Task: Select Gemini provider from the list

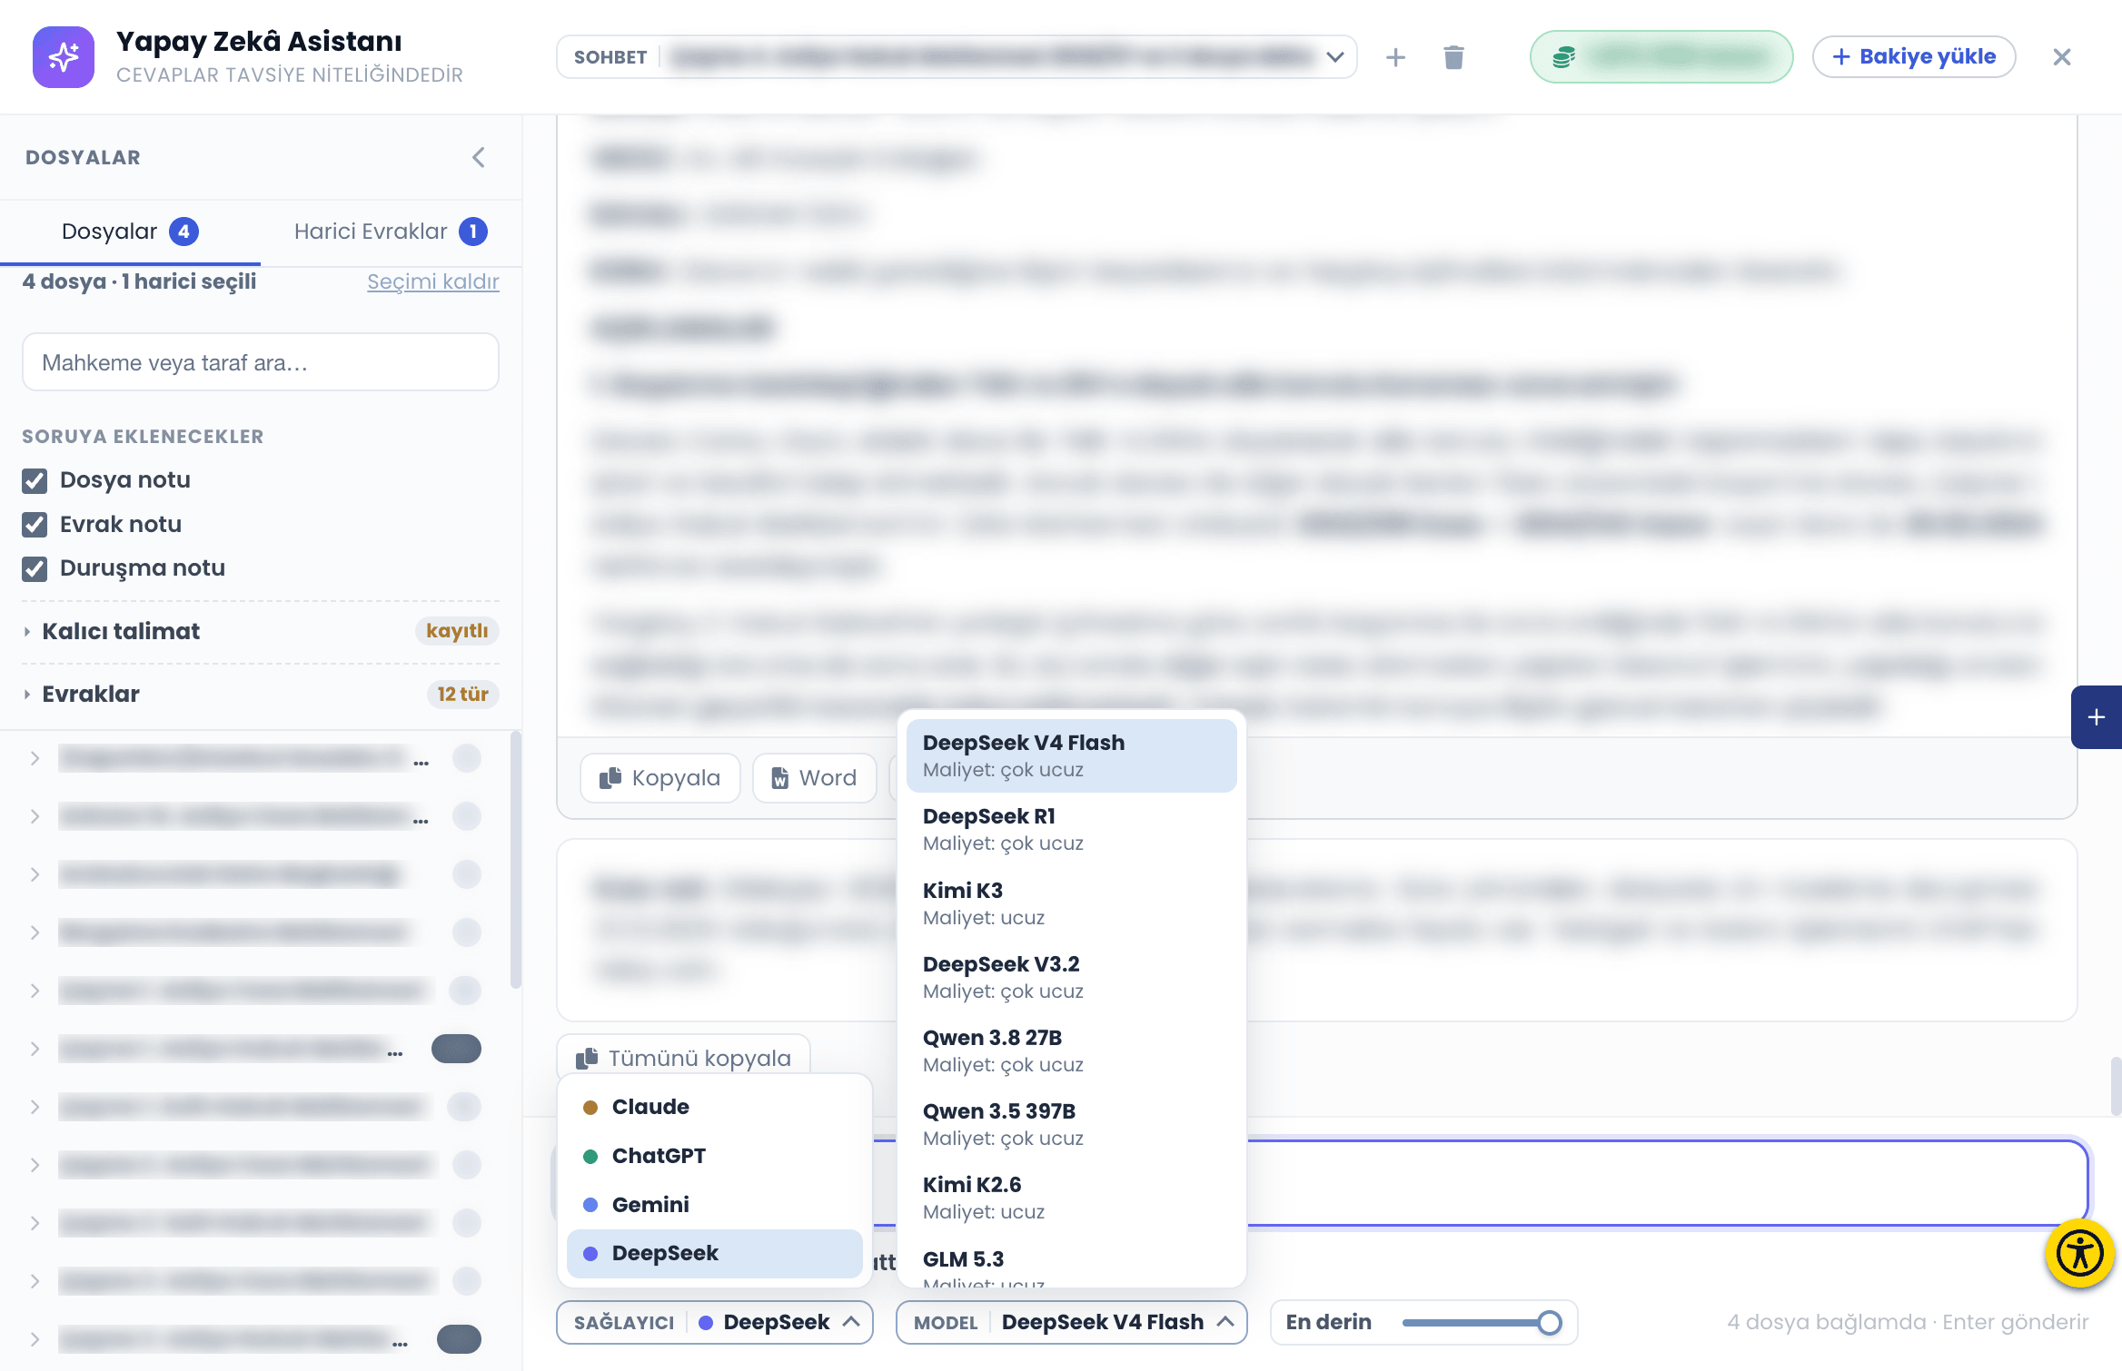Action: (x=714, y=1205)
